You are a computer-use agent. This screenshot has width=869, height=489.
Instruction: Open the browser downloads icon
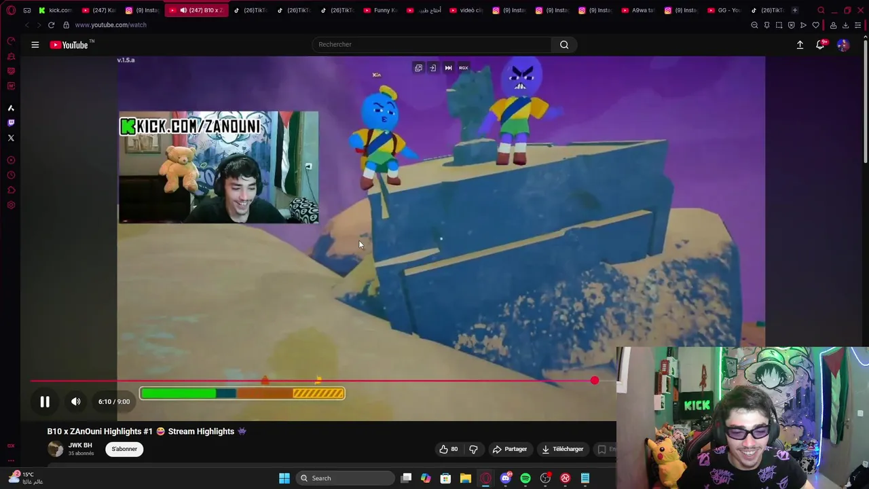pyautogui.click(x=845, y=25)
